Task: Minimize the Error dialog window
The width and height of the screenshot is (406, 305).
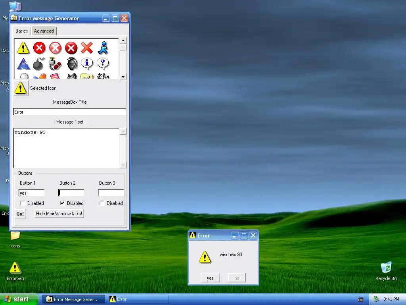Action: coord(235,235)
